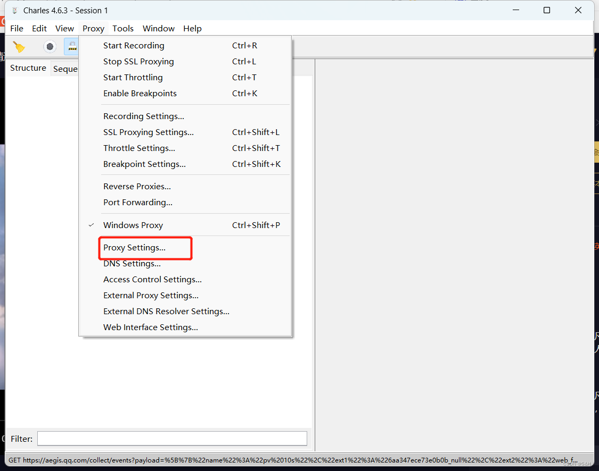The image size is (599, 471).
Task: Open the File menu
Action: tap(17, 29)
